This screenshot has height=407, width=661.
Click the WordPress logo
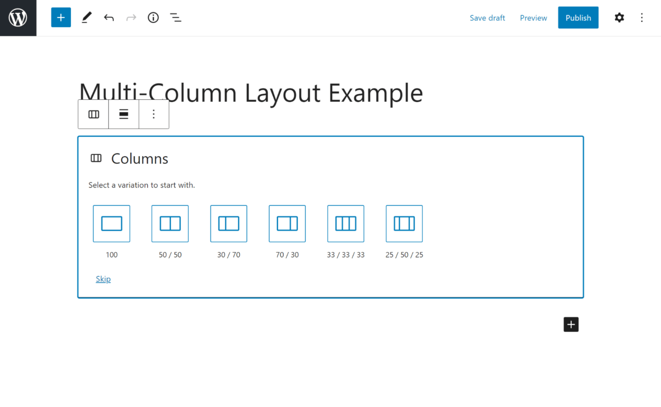coord(18,18)
